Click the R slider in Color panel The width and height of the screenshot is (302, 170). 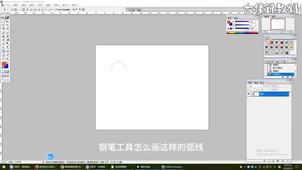click(242, 21)
